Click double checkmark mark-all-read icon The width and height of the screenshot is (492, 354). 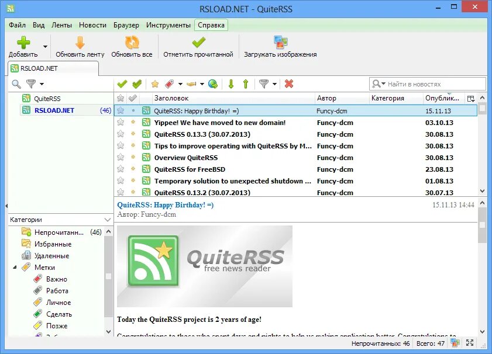137,84
